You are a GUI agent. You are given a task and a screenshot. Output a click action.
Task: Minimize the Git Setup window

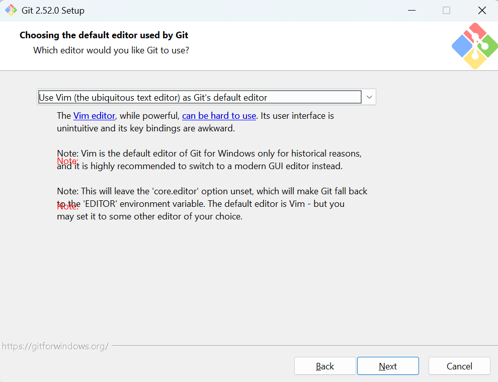click(x=411, y=11)
